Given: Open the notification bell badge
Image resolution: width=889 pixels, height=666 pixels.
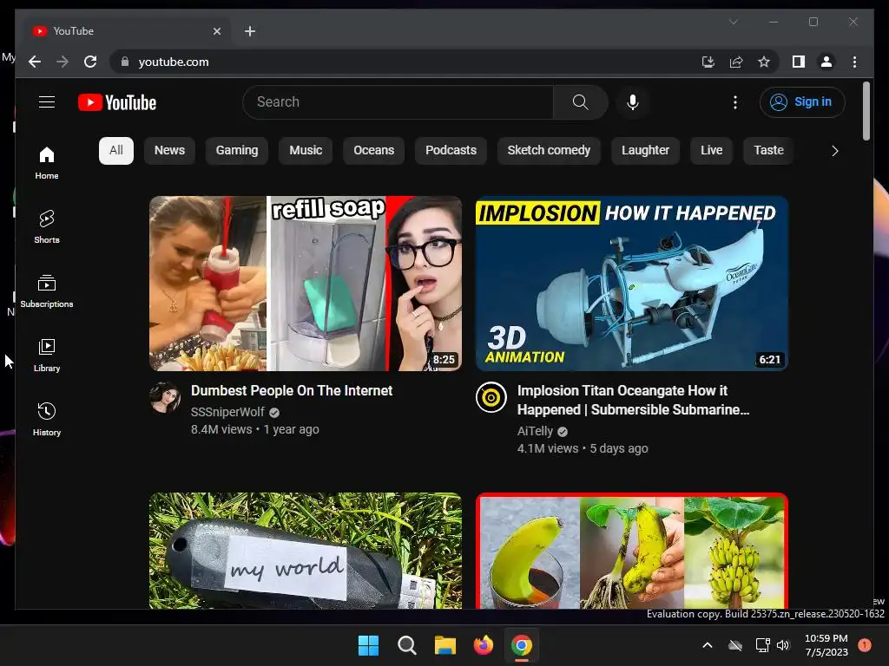Looking at the screenshot, I should point(865,645).
